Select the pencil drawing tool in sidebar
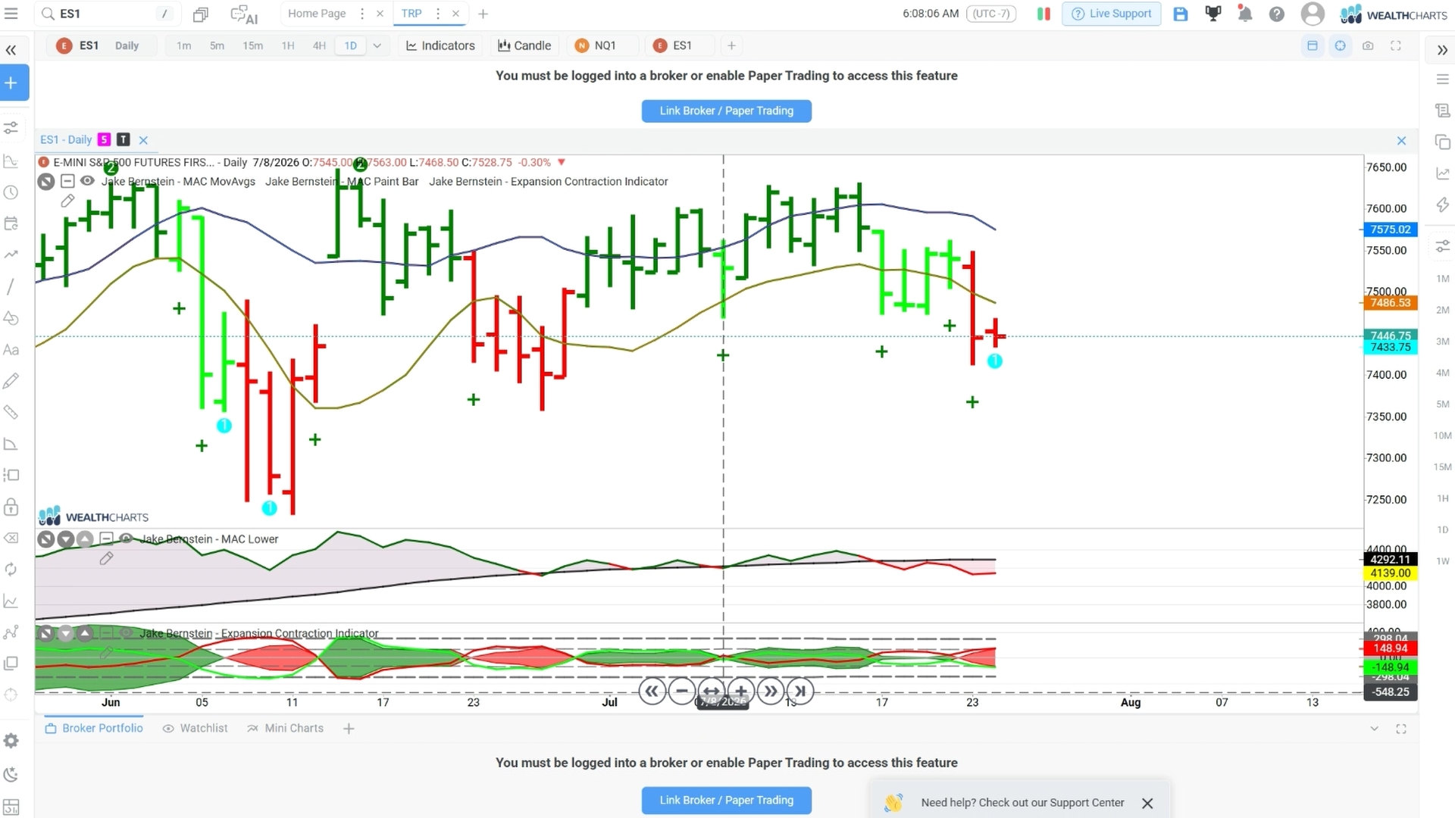This screenshot has width=1455, height=818. pos(11,381)
